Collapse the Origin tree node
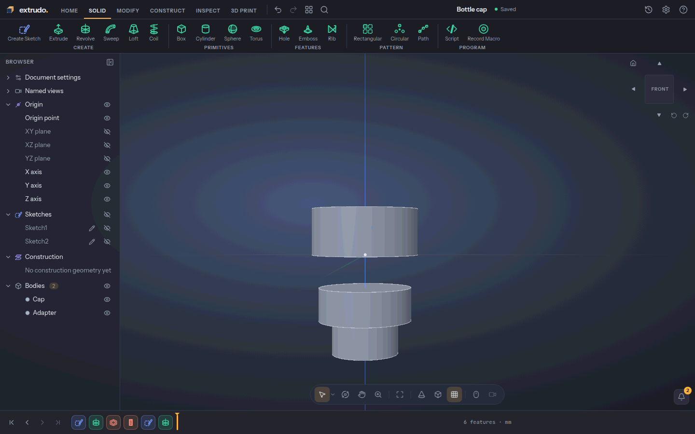Viewport: 695px width, 434px height. [8, 105]
